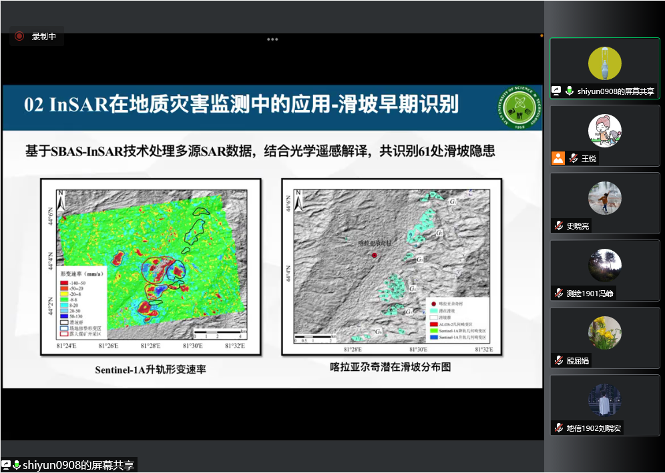Click the red recording indicator icon
The height and width of the screenshot is (473, 665).
[19, 37]
